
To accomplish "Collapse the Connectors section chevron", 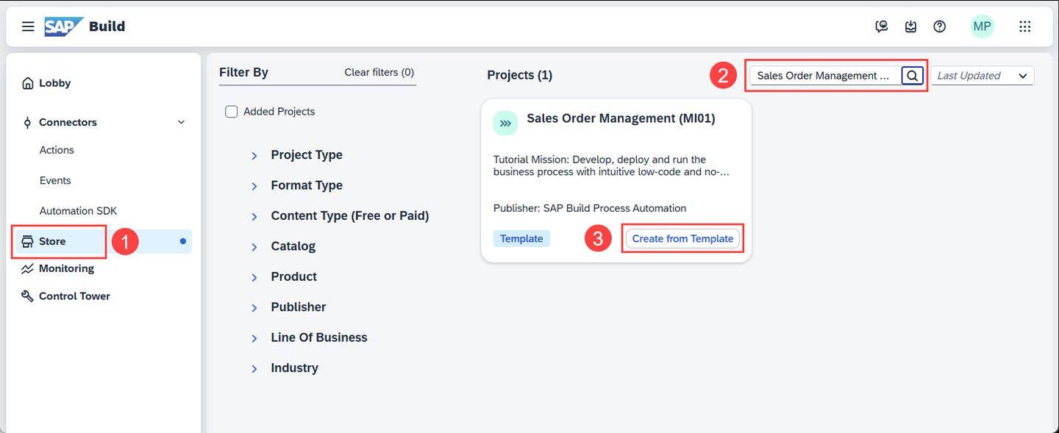I will pyautogui.click(x=182, y=123).
